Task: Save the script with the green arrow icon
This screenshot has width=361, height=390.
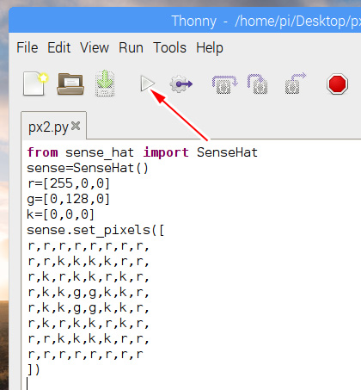Action: pyautogui.click(x=105, y=84)
